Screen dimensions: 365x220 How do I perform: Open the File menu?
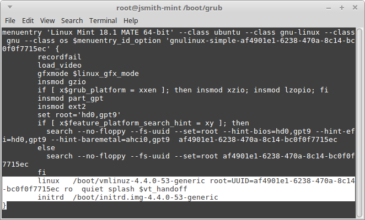coord(10,21)
